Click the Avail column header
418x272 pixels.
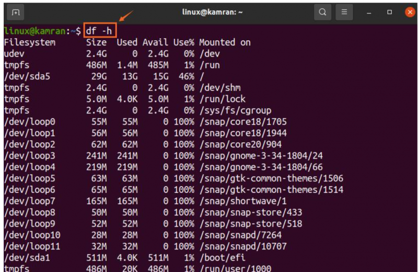(155, 42)
